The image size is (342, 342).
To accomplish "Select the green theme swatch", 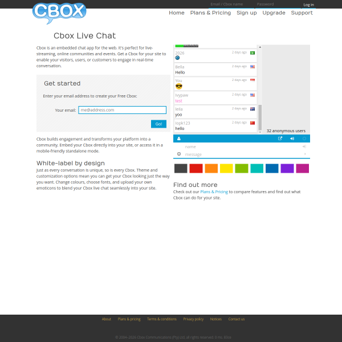I will pyautogui.click(x=242, y=168).
